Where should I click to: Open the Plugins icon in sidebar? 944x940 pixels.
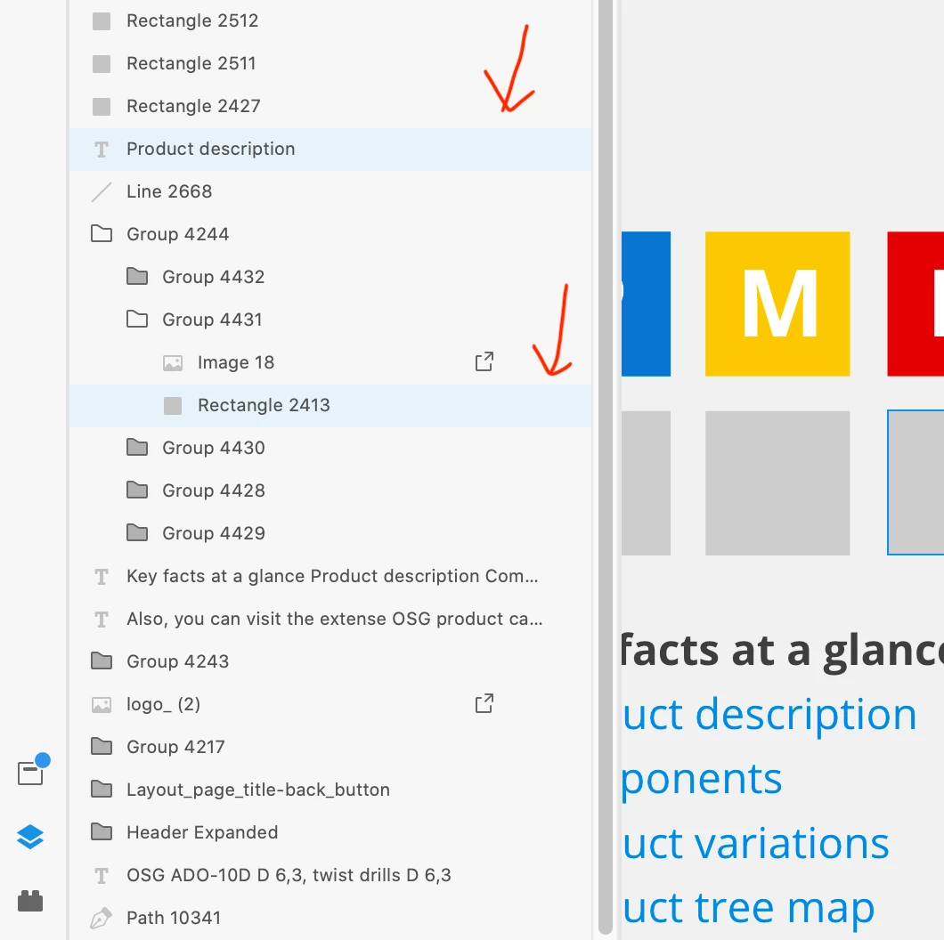(x=30, y=901)
